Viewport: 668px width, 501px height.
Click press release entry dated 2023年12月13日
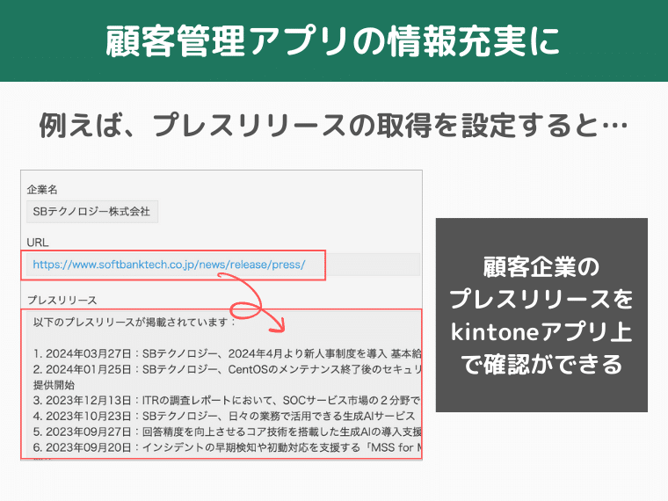point(227,401)
